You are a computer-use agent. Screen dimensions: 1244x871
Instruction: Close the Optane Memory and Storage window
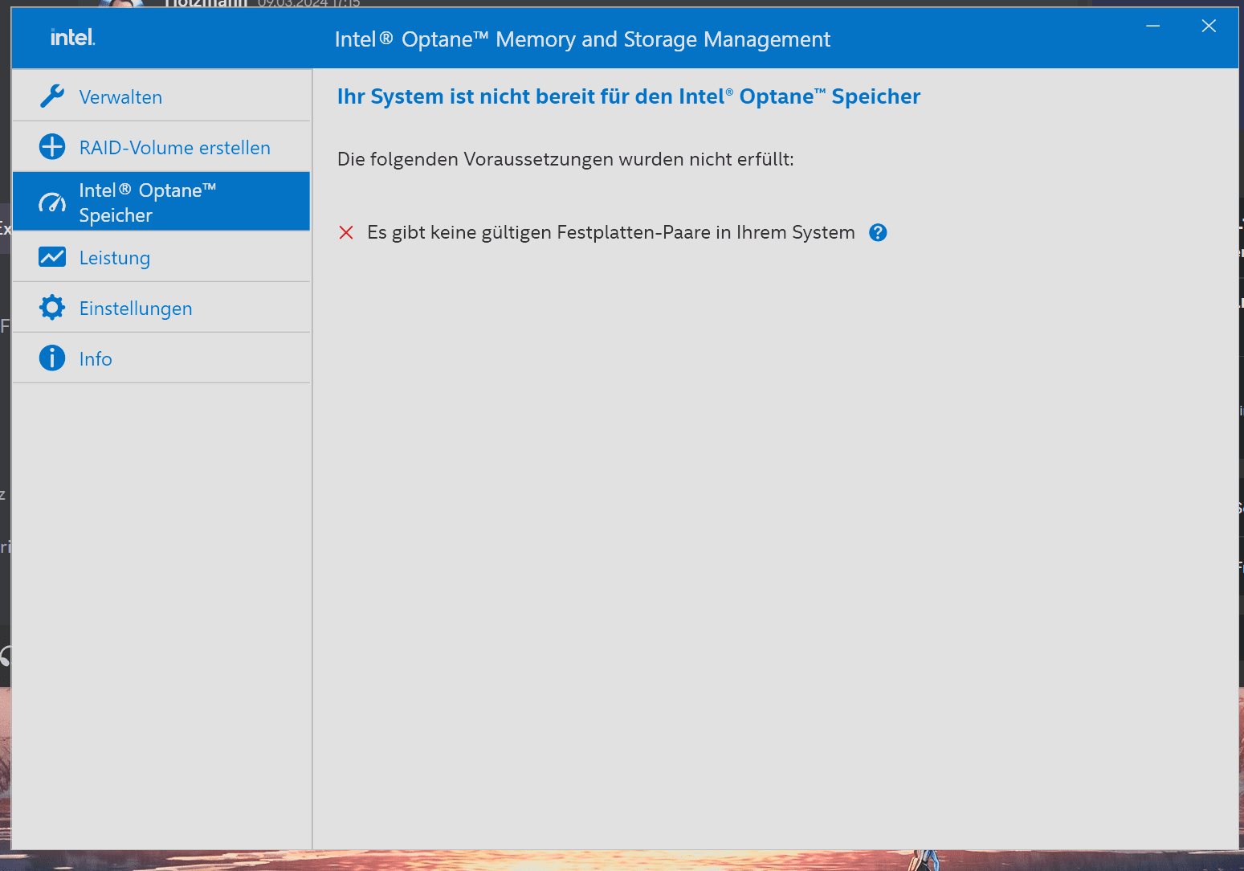point(1209,27)
